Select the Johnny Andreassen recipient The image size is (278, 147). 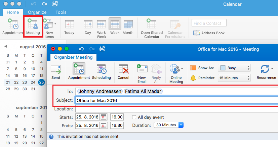pyautogui.click(x=100, y=91)
